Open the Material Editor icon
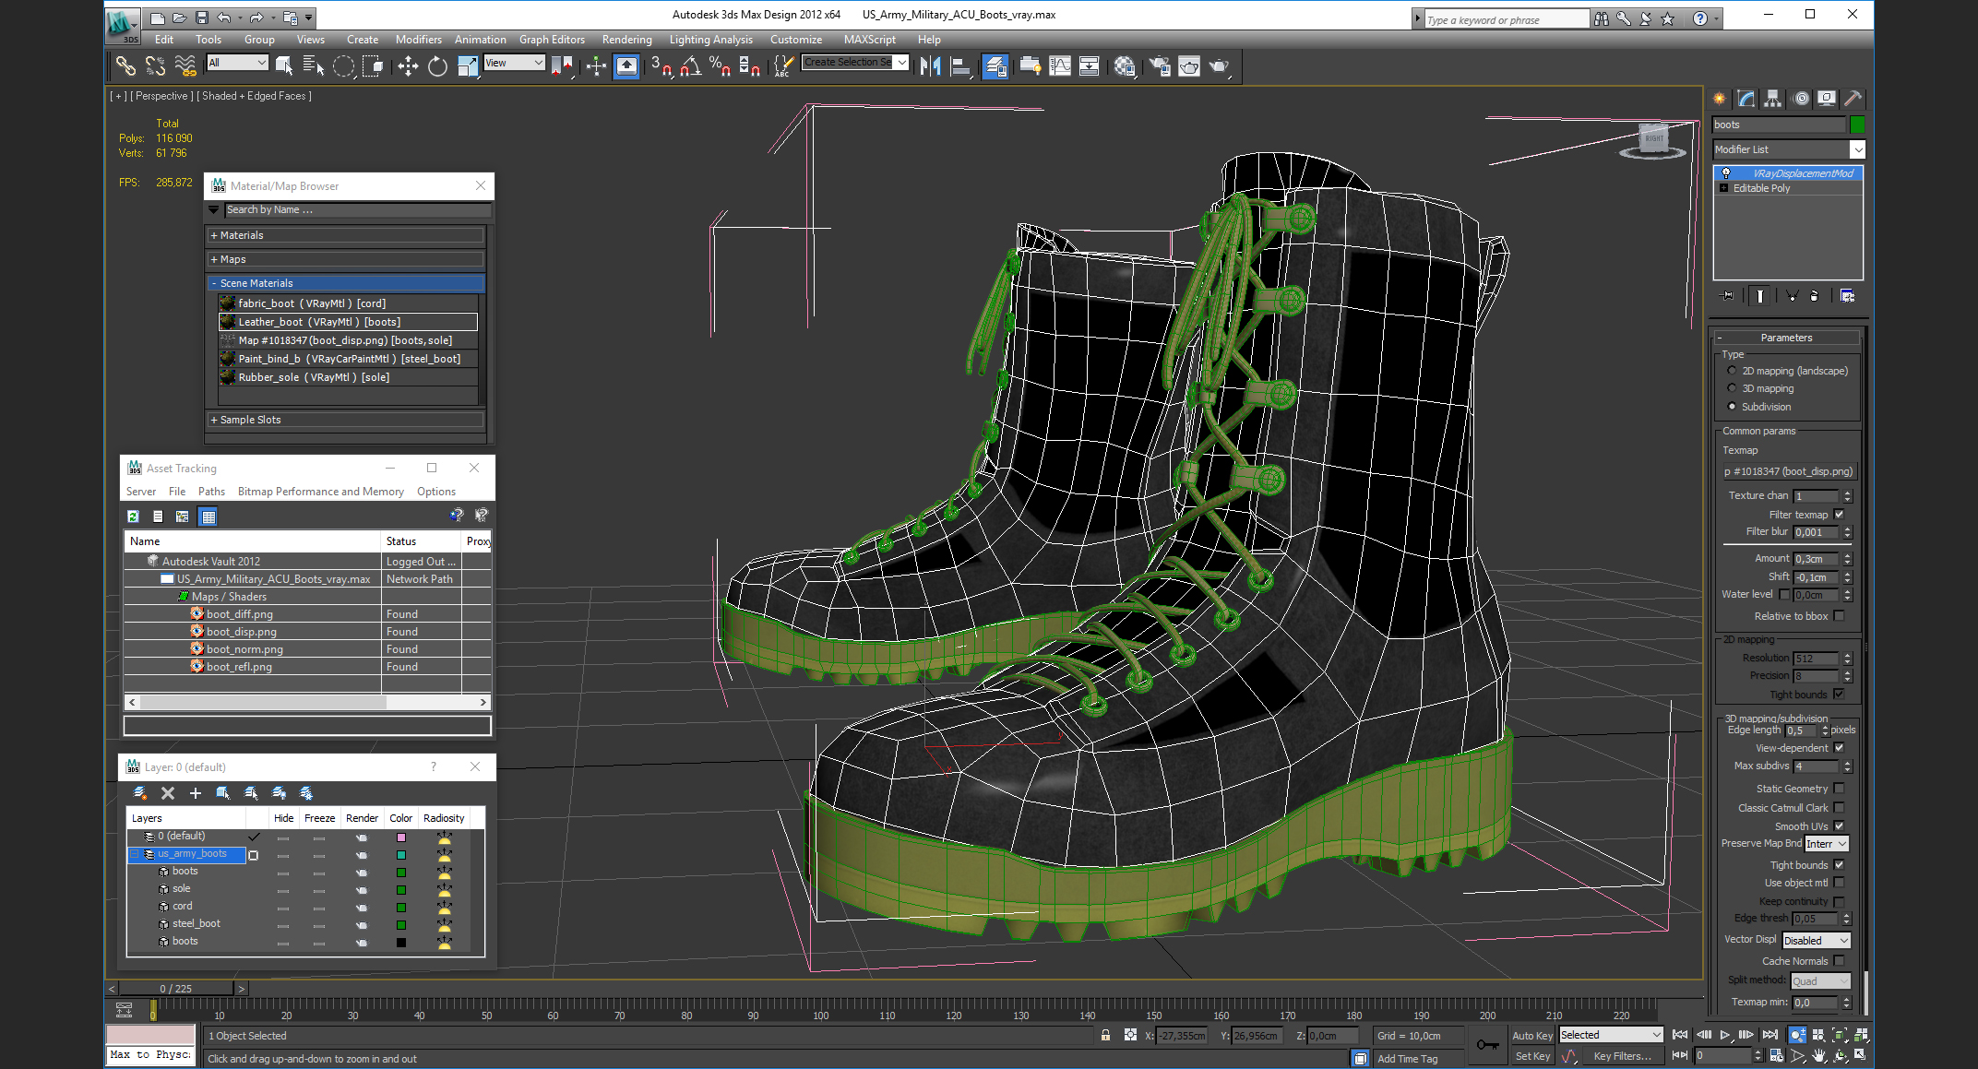 (x=1124, y=65)
